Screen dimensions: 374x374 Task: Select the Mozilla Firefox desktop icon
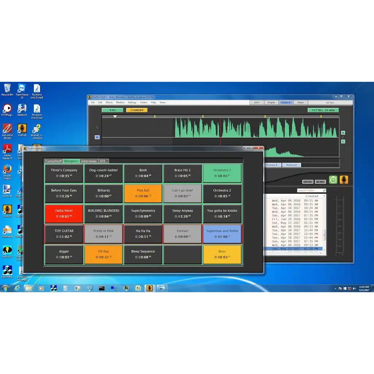point(7,172)
